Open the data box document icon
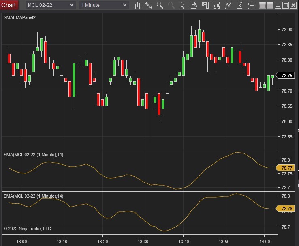Image resolution: width=299 pixels, height=246 pixels. pyautogui.click(x=194, y=5)
